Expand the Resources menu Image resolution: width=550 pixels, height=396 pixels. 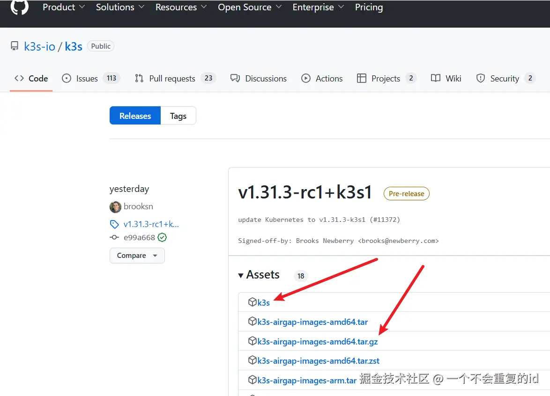point(181,7)
